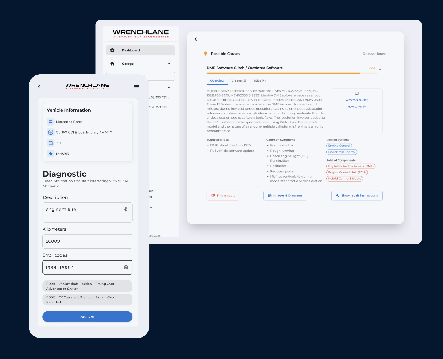Click the Analyze button

[87, 317]
